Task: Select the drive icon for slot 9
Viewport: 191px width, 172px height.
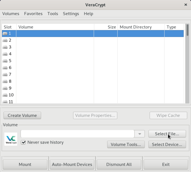Action: coord(5,88)
